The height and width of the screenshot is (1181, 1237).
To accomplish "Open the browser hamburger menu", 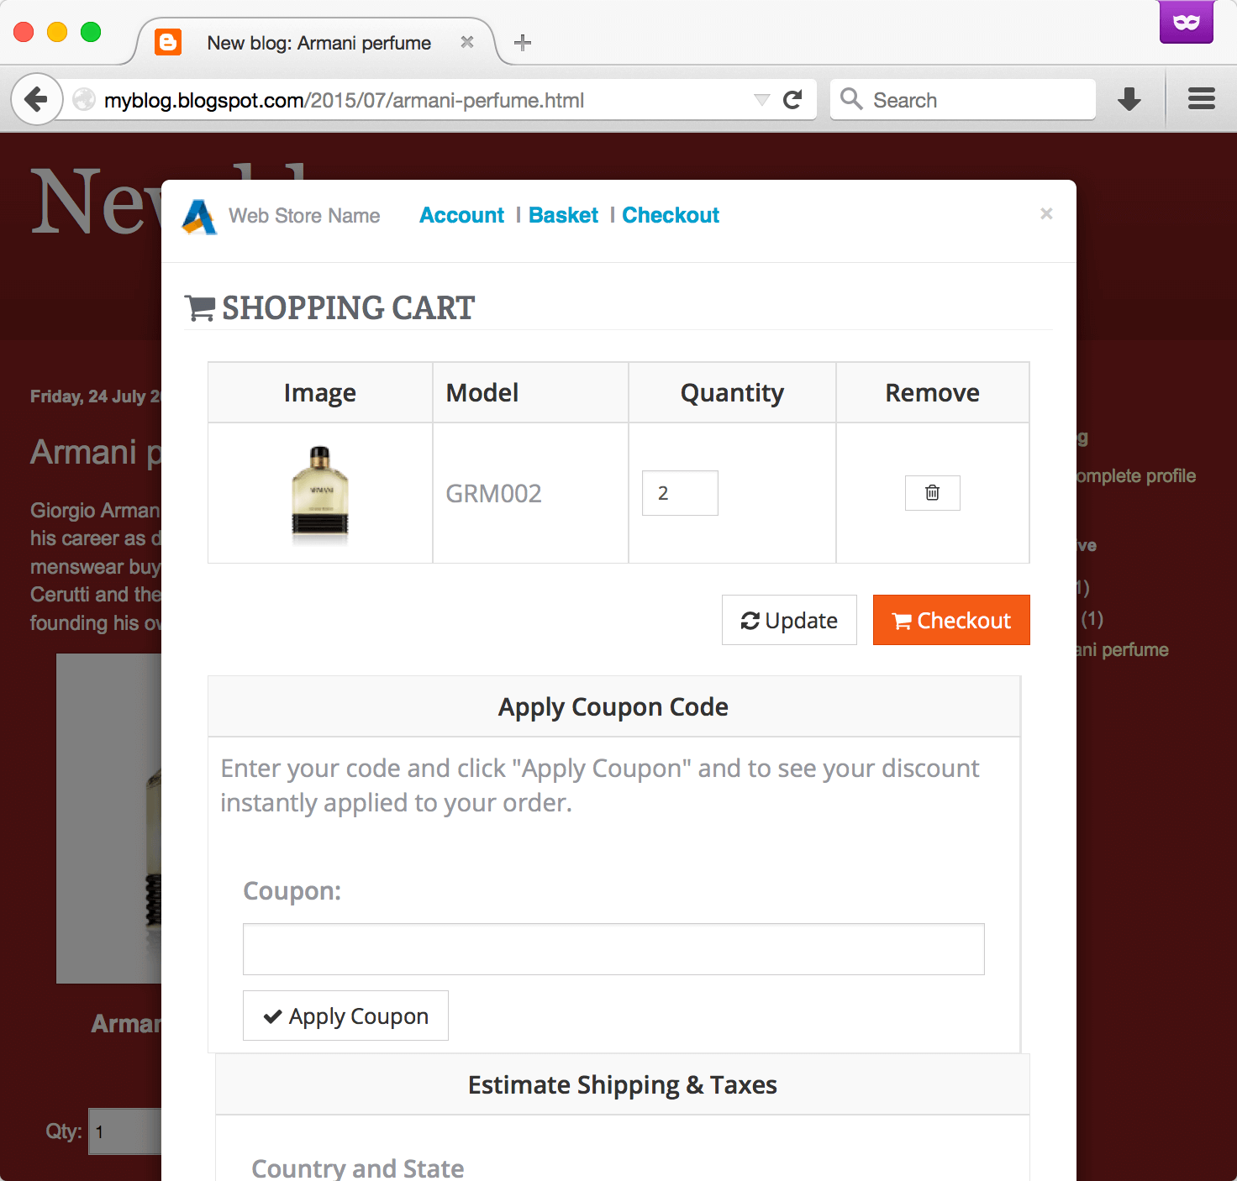I will [x=1202, y=99].
